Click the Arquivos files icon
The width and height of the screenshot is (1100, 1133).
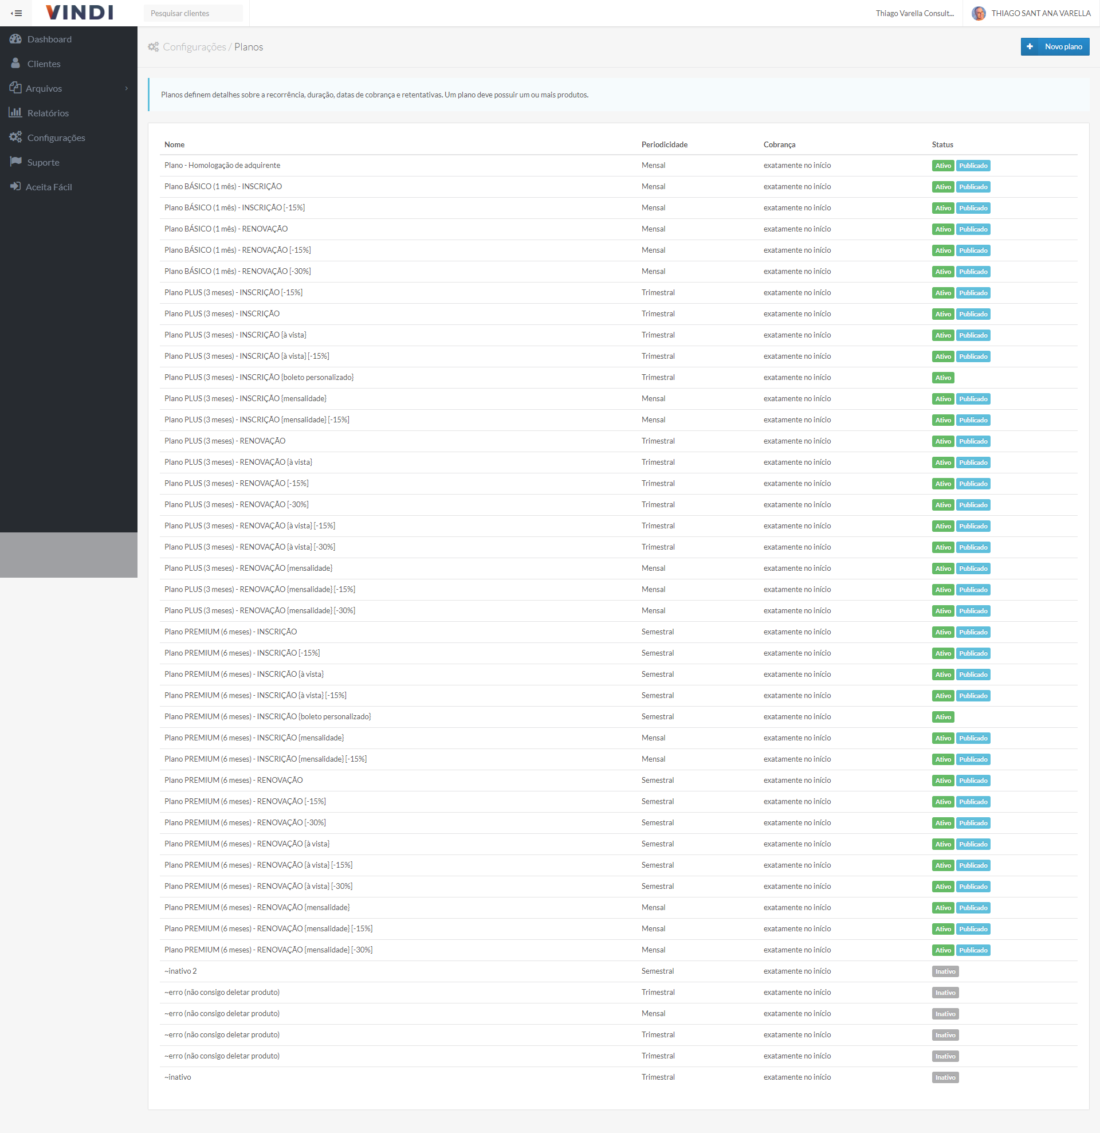15,88
